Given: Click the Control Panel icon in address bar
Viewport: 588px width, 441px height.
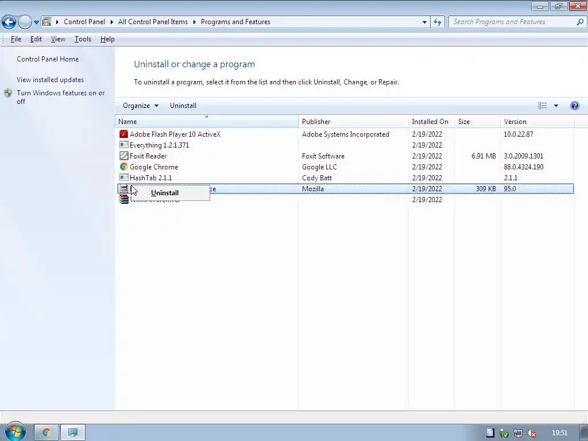Looking at the screenshot, I should pos(47,22).
